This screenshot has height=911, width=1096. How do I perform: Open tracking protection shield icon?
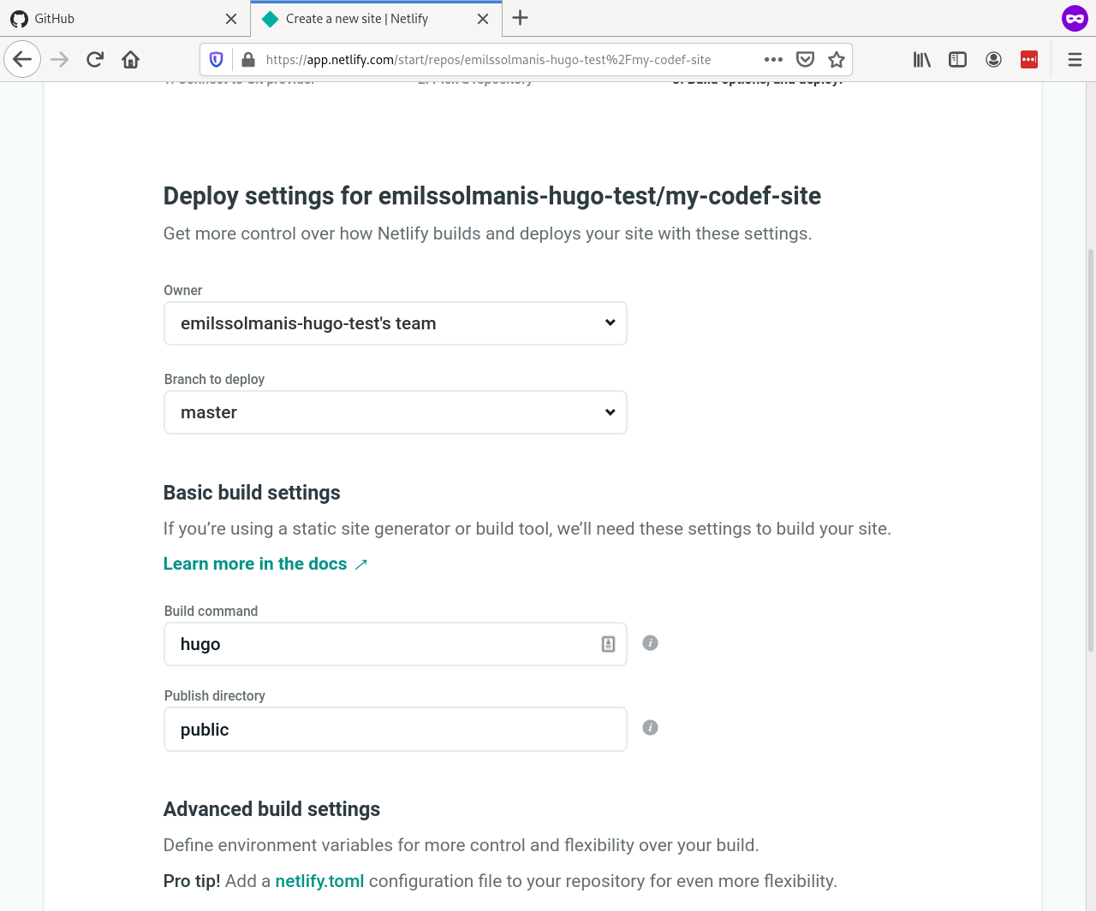(x=217, y=59)
